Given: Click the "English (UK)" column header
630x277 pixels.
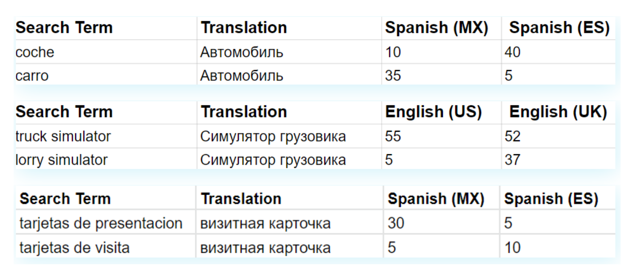Looking at the screenshot, I should (558, 112).
